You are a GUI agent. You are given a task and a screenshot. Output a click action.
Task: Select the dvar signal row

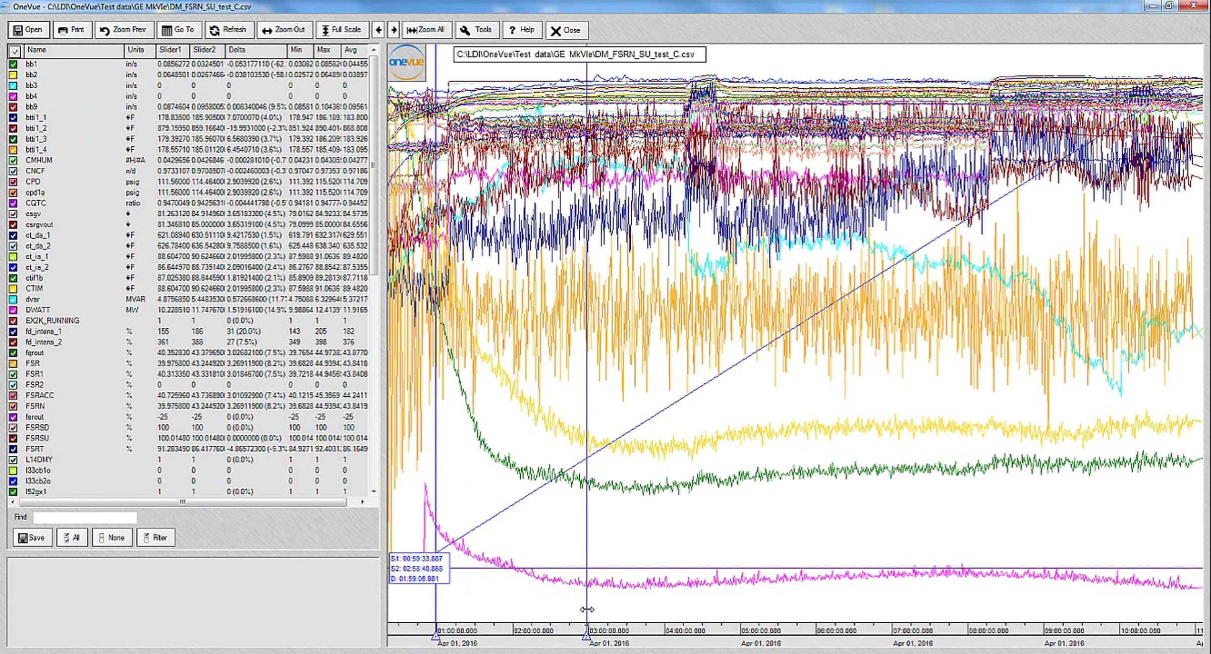[188, 300]
